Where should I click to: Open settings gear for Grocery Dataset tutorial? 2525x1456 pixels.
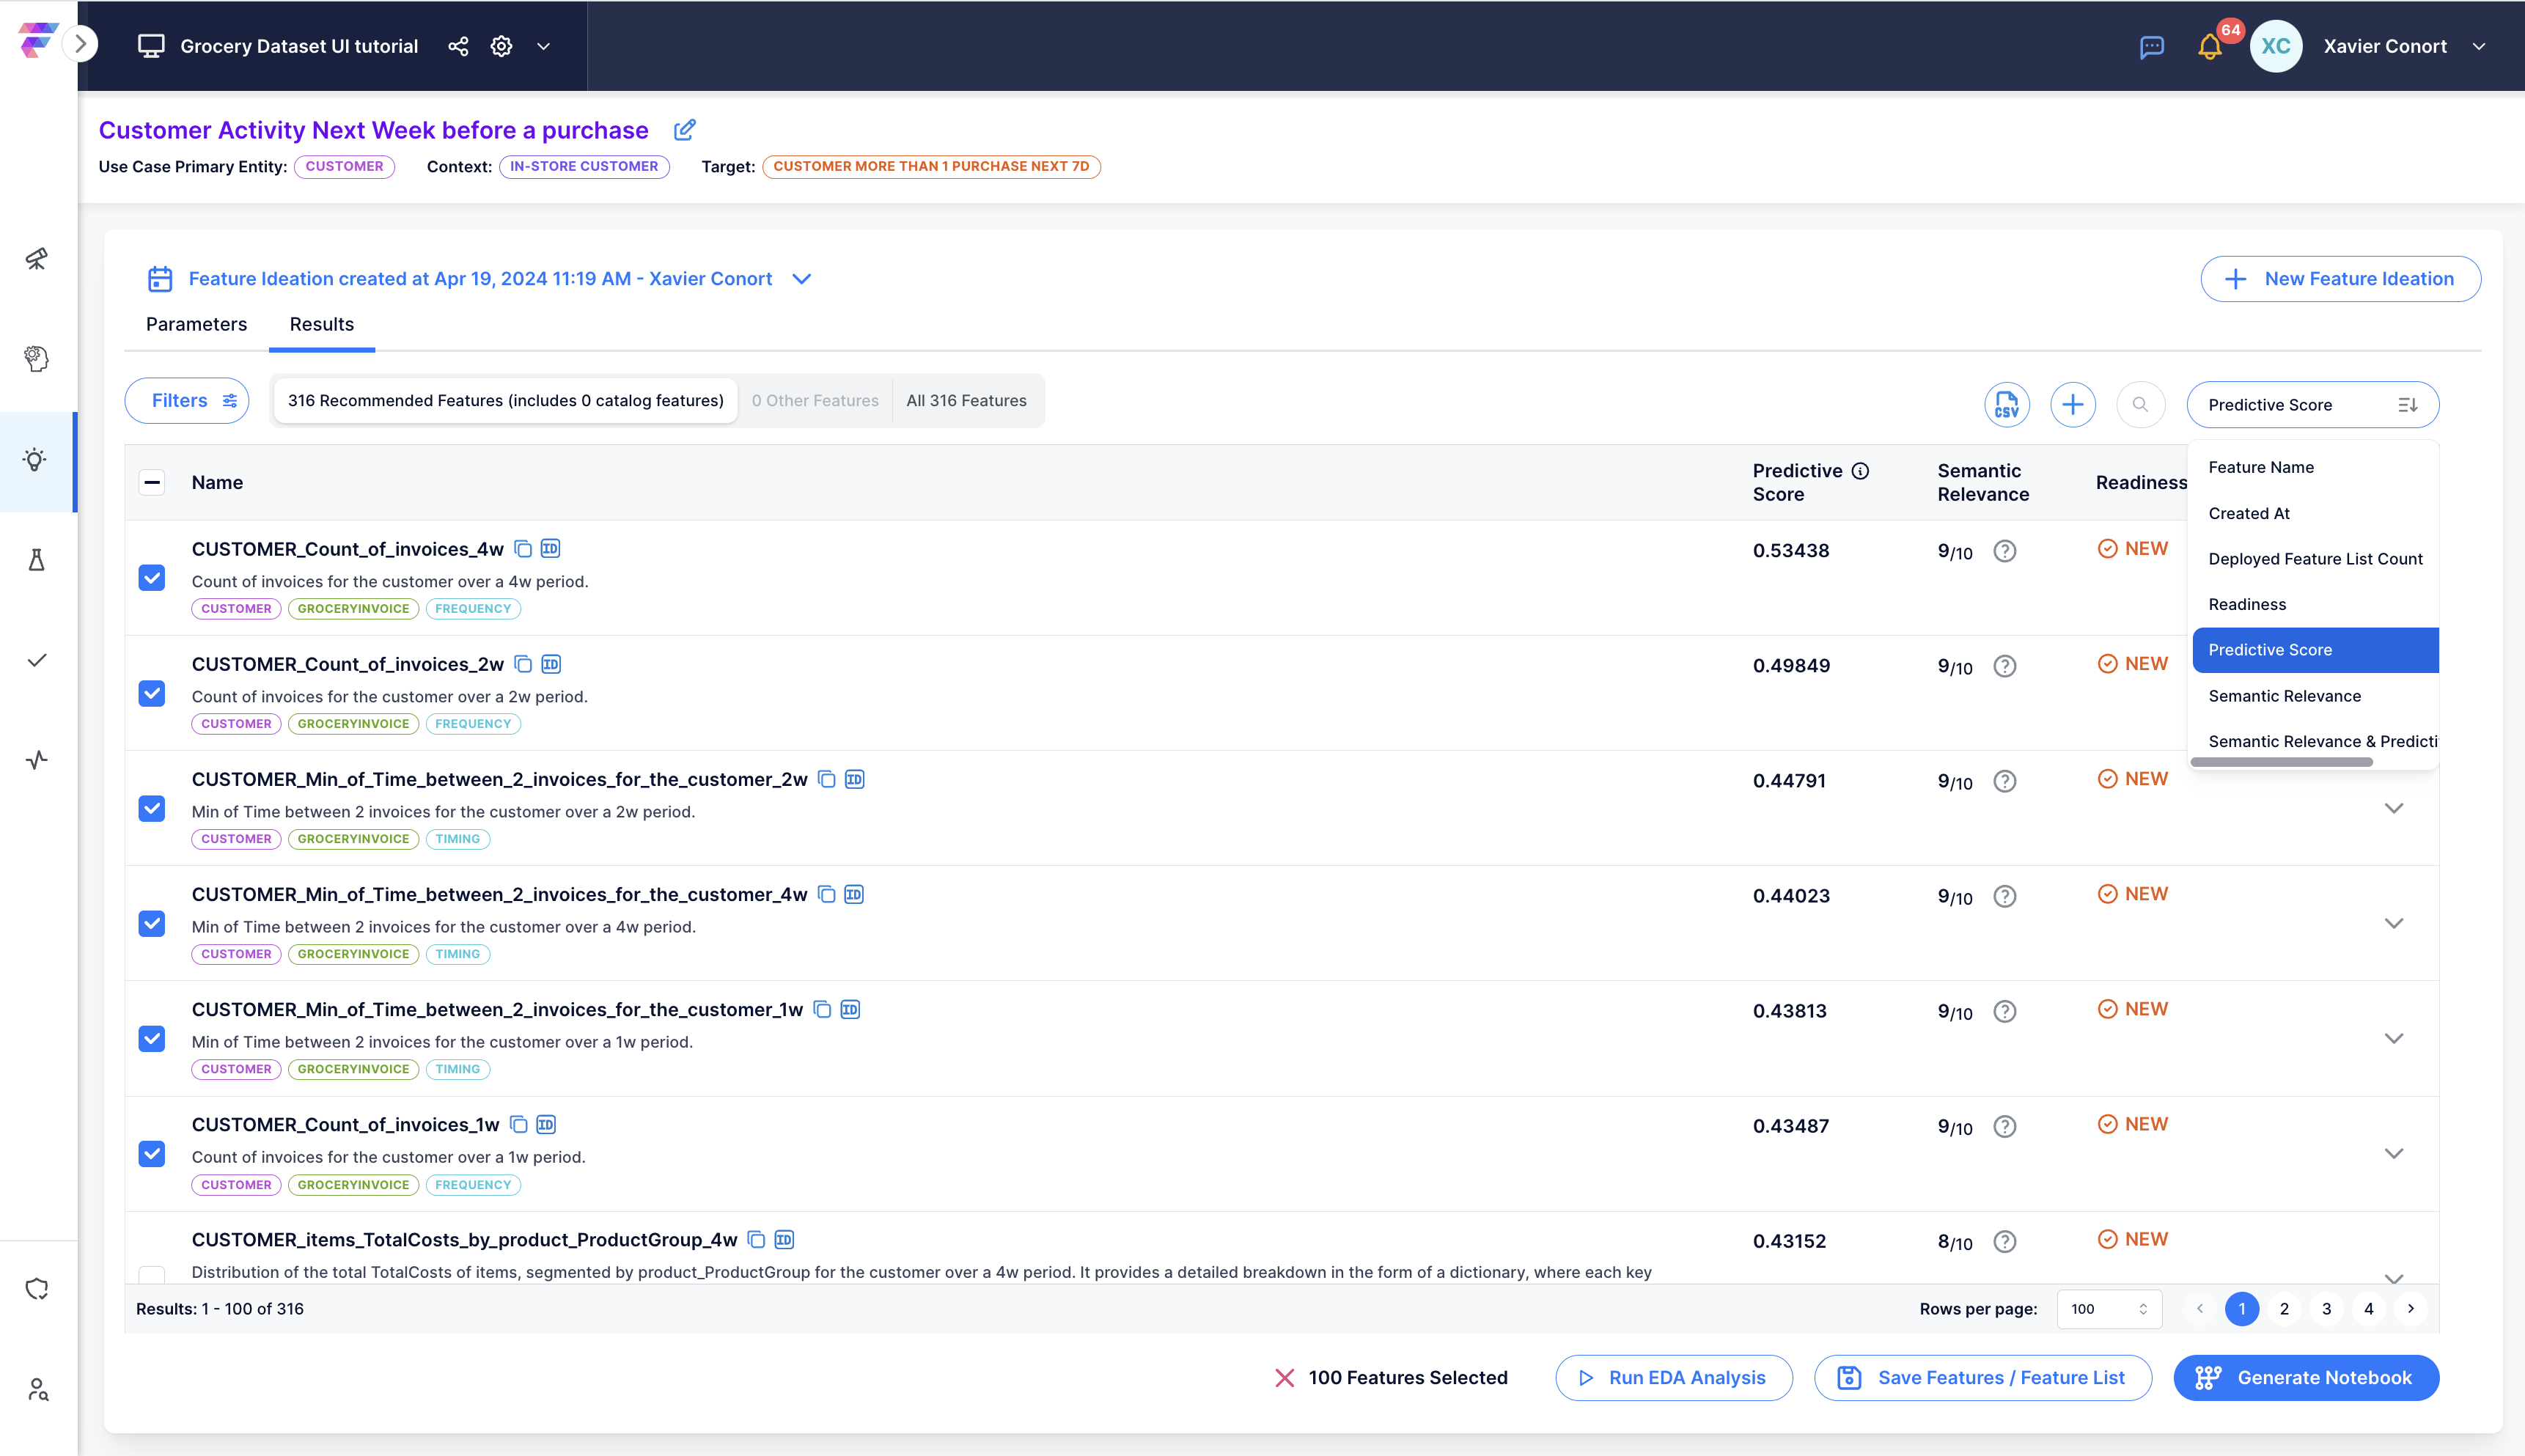[x=502, y=46]
